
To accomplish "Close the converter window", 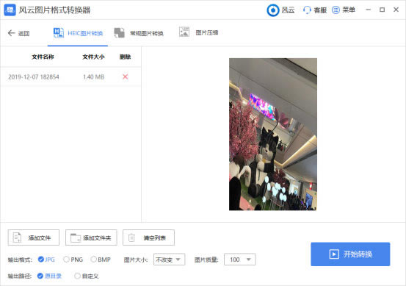I will (396, 10).
